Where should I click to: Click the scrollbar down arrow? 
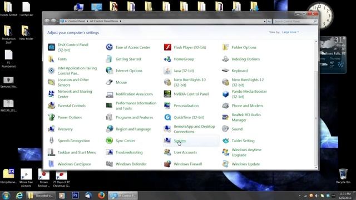316,167
